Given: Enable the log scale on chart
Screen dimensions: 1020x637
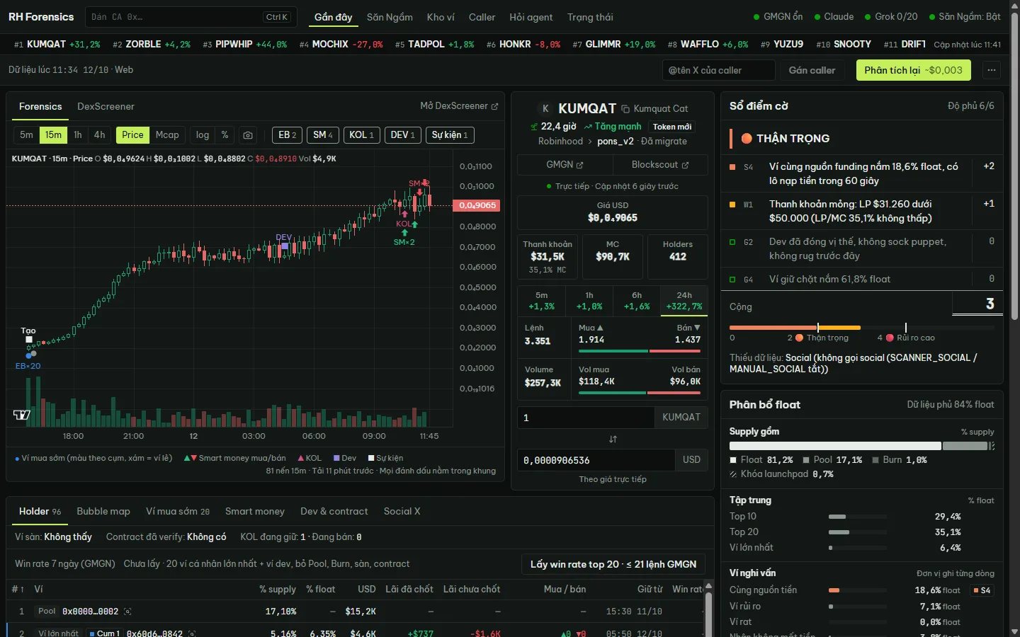Looking at the screenshot, I should [203, 135].
